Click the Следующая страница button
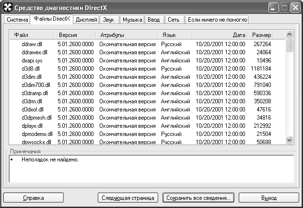 coord(128,197)
